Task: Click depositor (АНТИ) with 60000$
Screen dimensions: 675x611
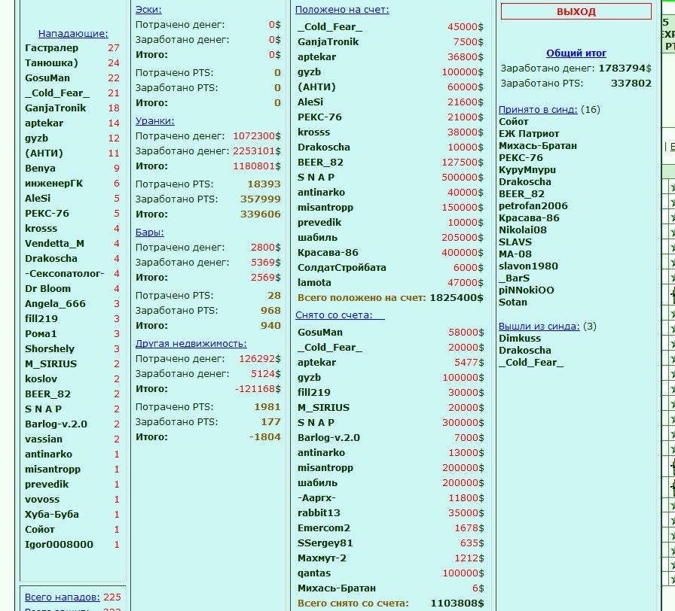Action: [316, 87]
